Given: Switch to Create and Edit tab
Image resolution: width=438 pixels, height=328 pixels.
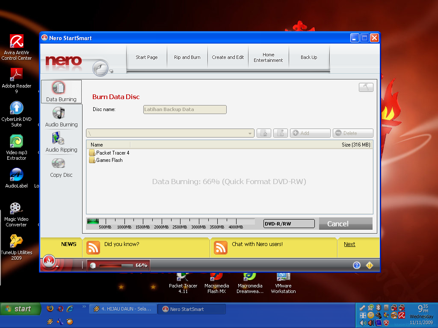Looking at the screenshot, I should (228, 57).
